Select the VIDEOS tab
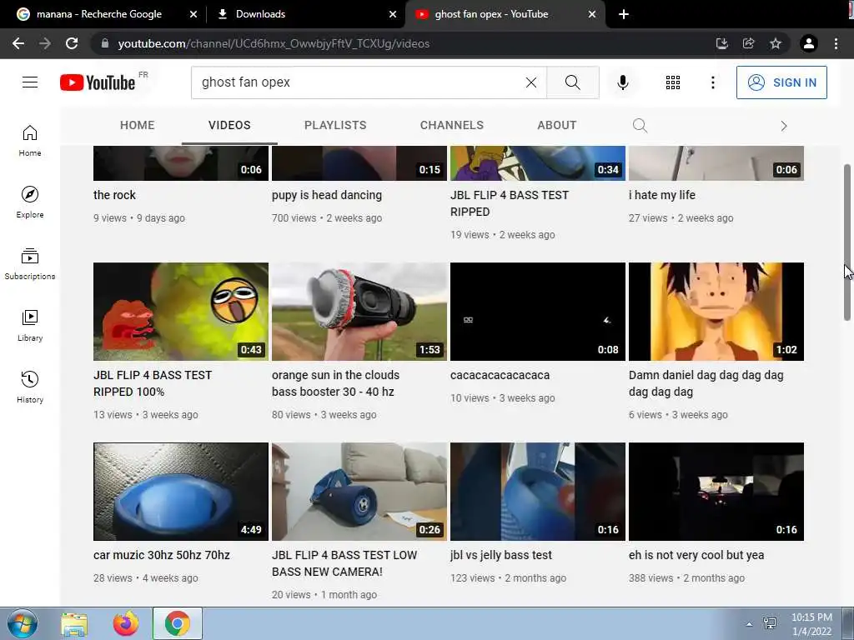The image size is (854, 640). pos(229,125)
